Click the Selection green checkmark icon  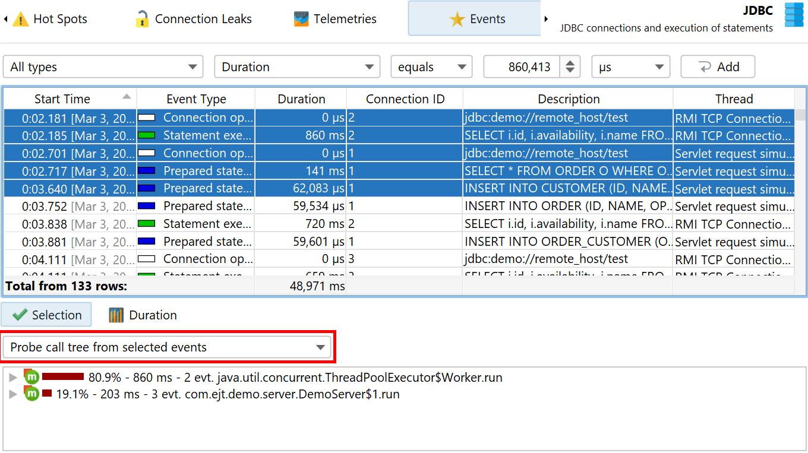coord(20,315)
